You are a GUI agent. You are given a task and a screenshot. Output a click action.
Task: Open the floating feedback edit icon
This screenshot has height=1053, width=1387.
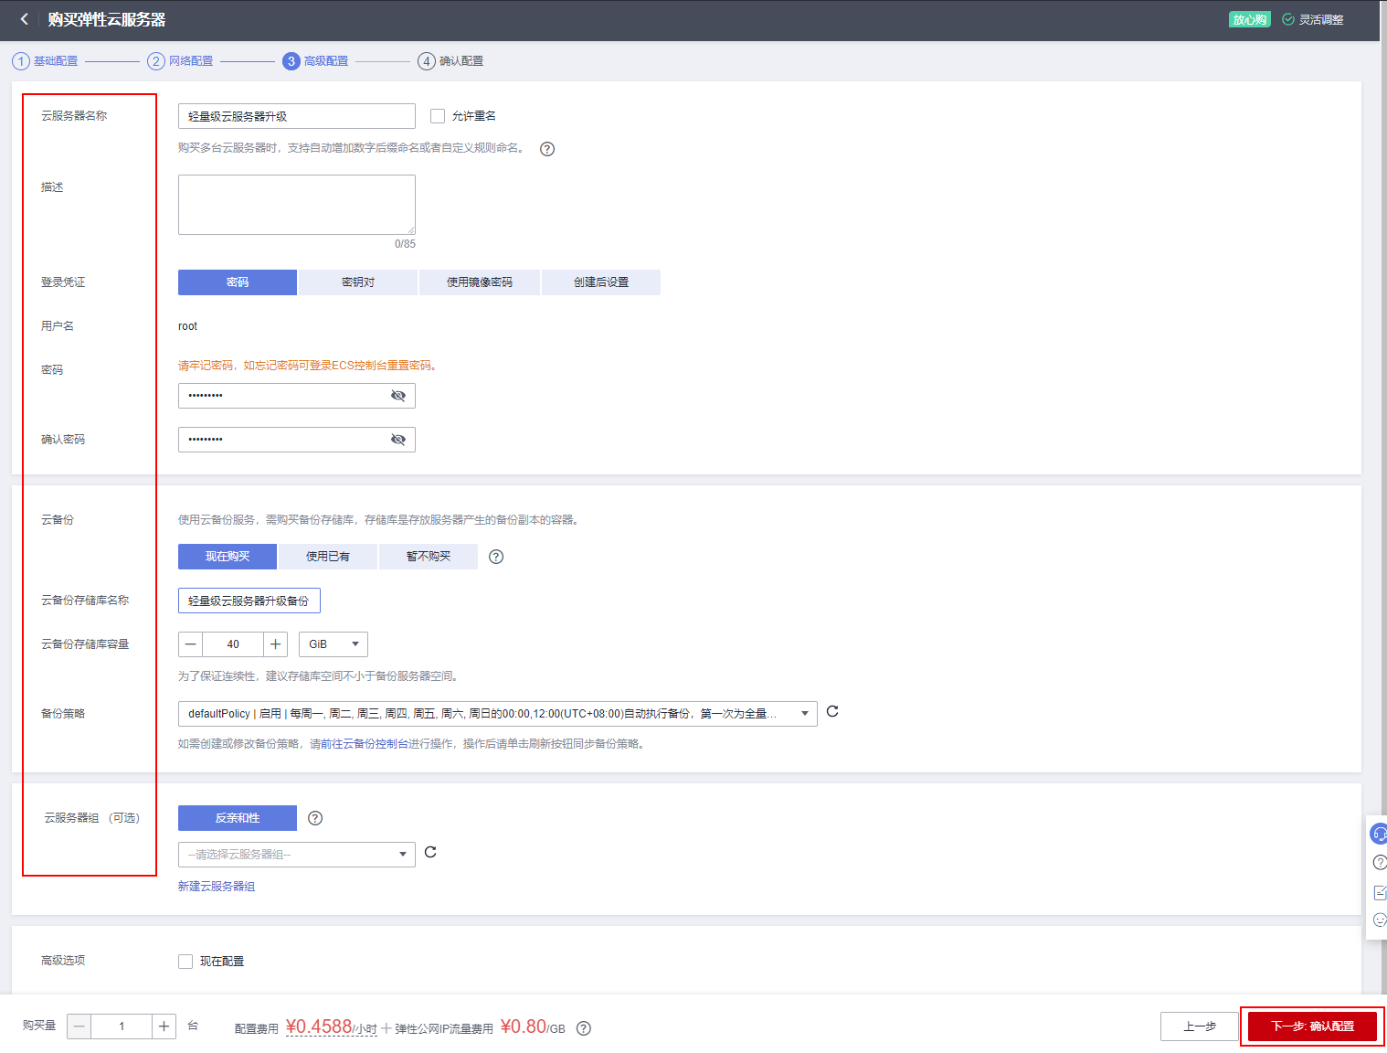coord(1380,891)
